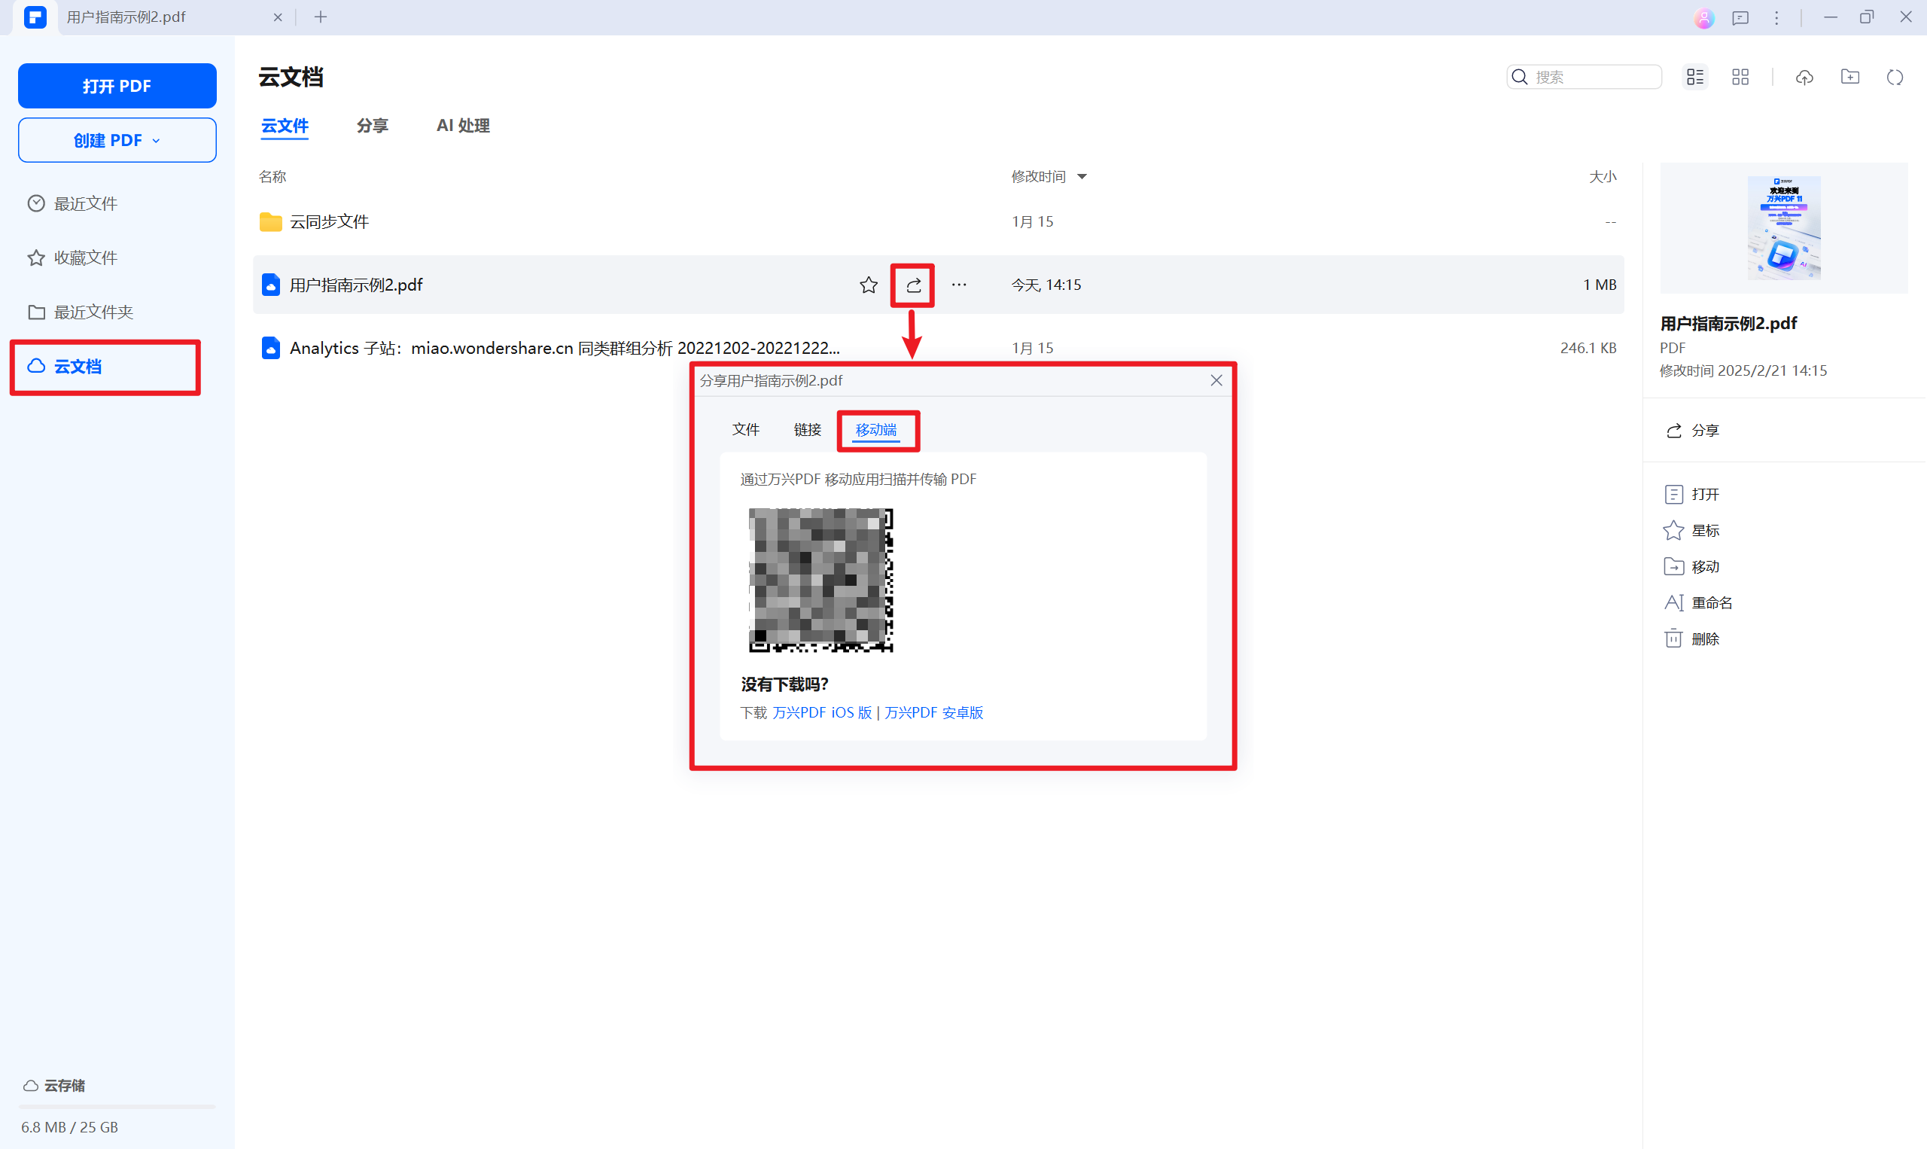Viewport: 1927px width, 1149px height.
Task: Download 万兴PDF iOS 版 via the link
Action: [822, 712]
